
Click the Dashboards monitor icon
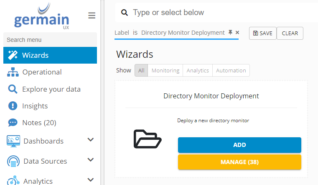point(13,141)
